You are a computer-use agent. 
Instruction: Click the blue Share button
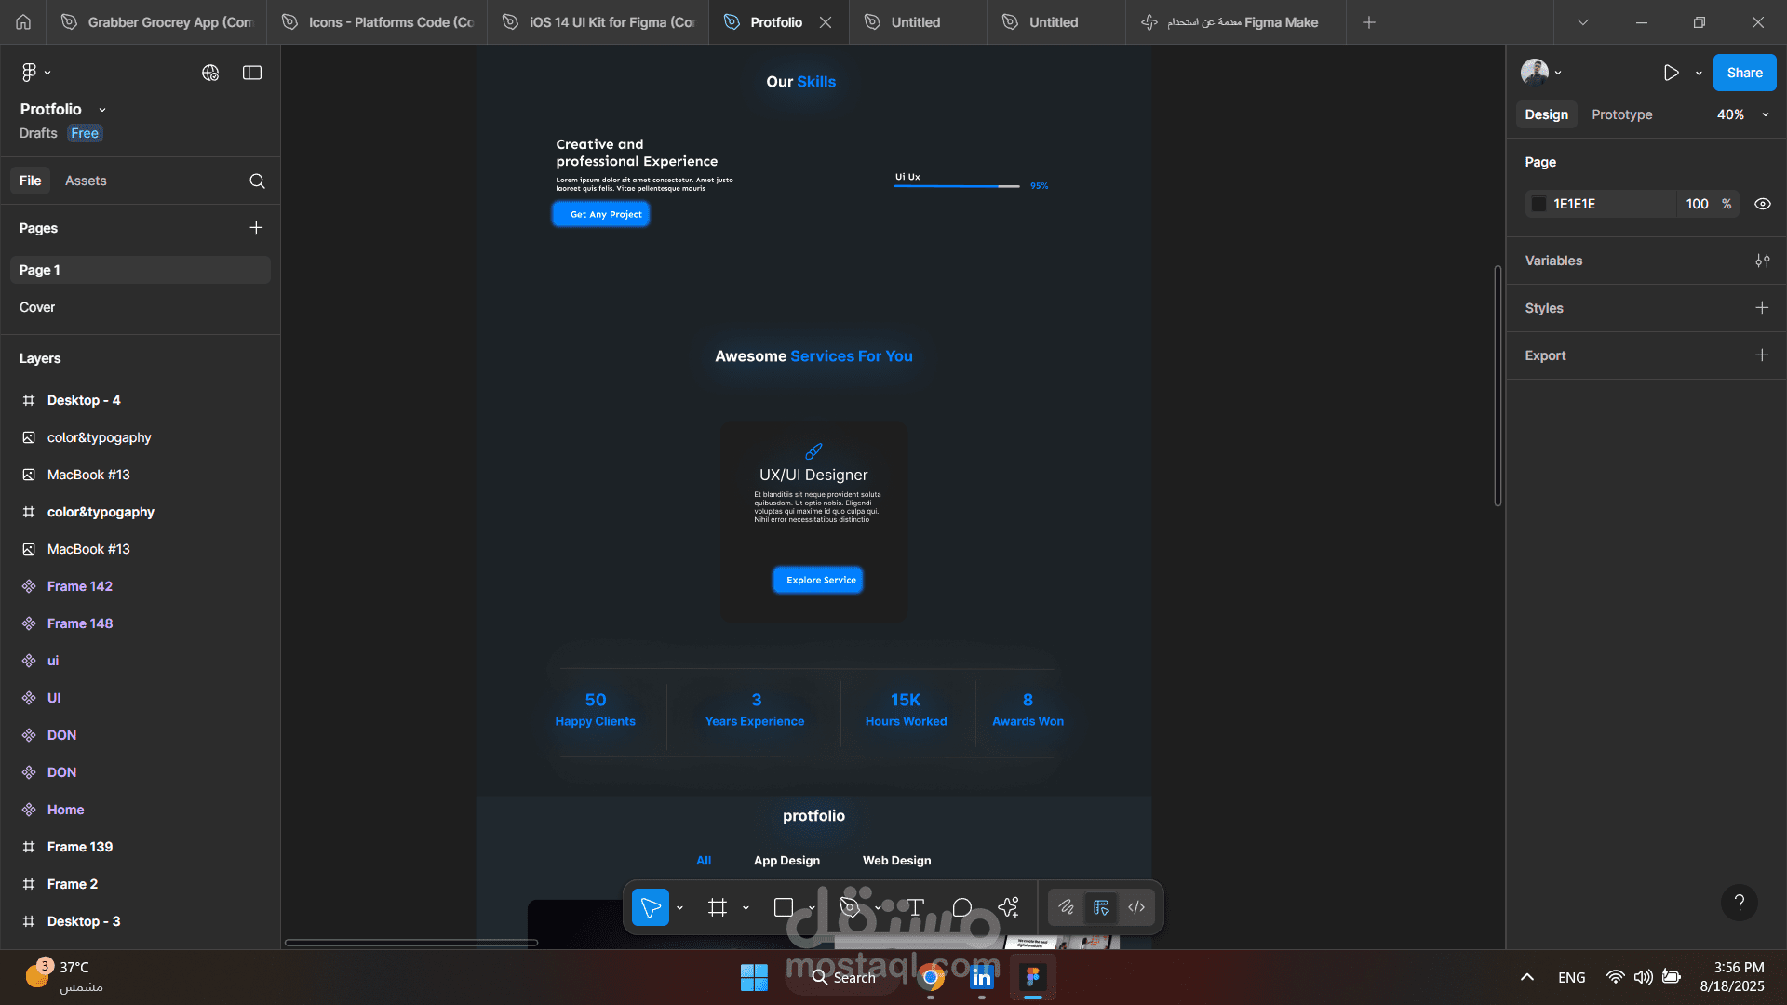coord(1744,73)
